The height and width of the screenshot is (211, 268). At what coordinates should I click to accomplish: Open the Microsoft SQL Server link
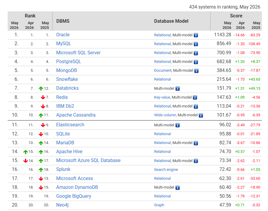(78, 53)
